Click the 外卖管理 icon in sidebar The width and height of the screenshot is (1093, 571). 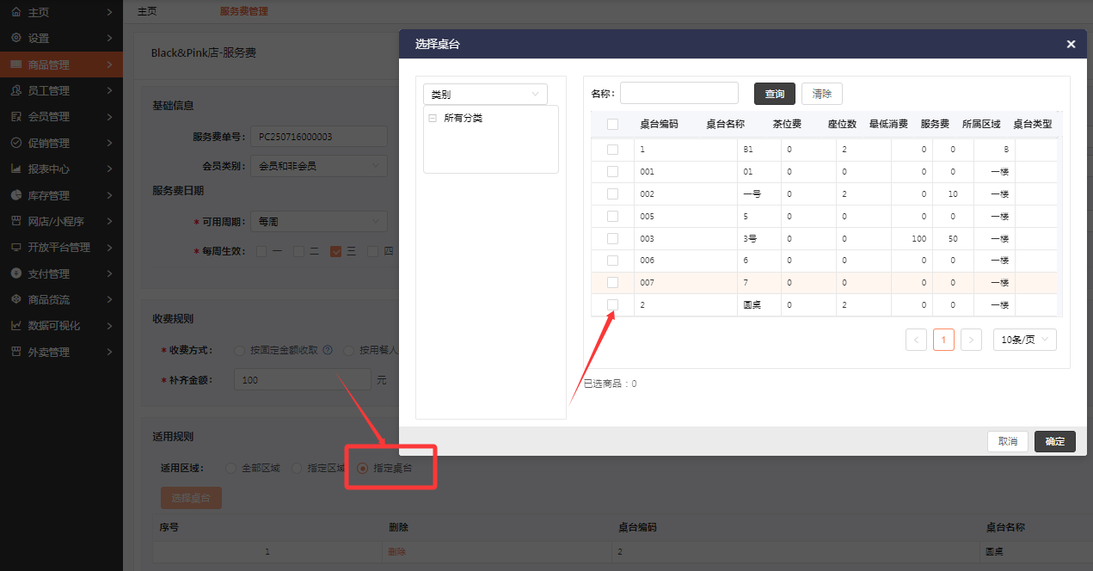point(15,352)
